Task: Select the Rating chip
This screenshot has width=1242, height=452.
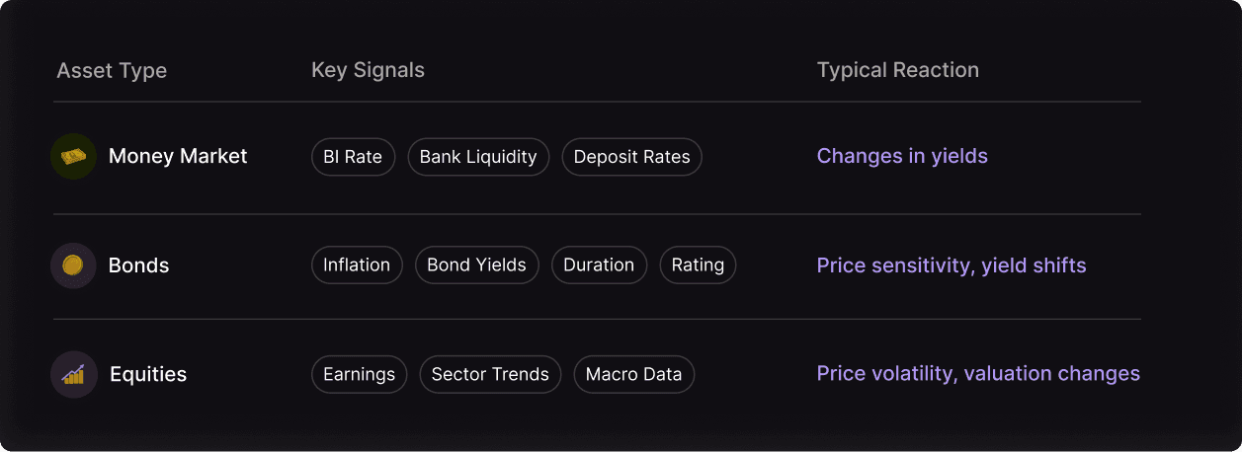Action: (x=698, y=265)
